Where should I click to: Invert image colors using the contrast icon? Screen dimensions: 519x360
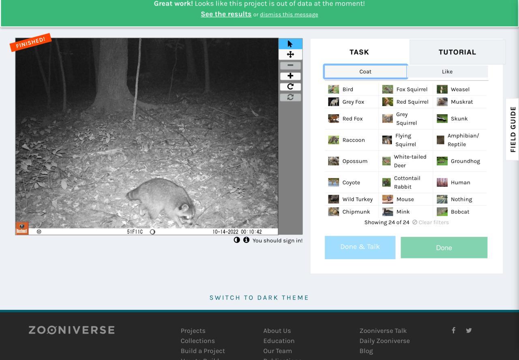pyautogui.click(x=237, y=240)
